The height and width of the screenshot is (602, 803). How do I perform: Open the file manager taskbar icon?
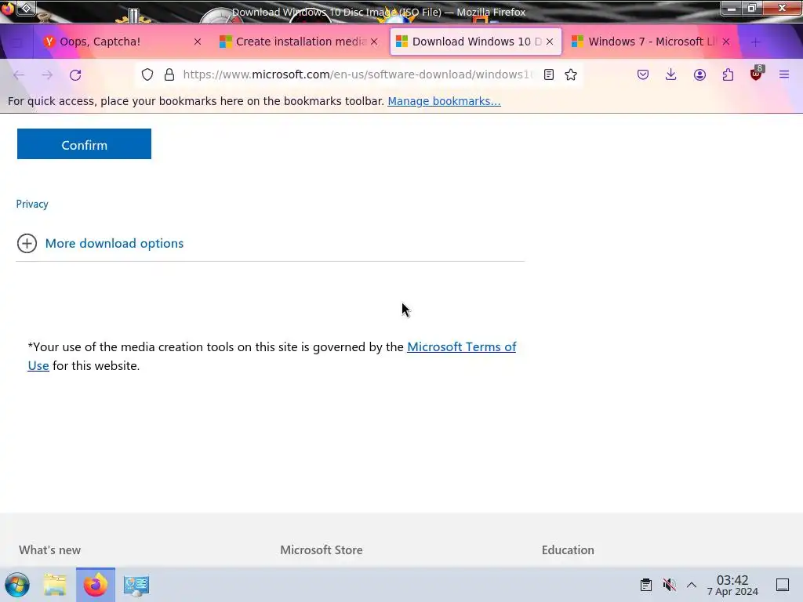55,585
